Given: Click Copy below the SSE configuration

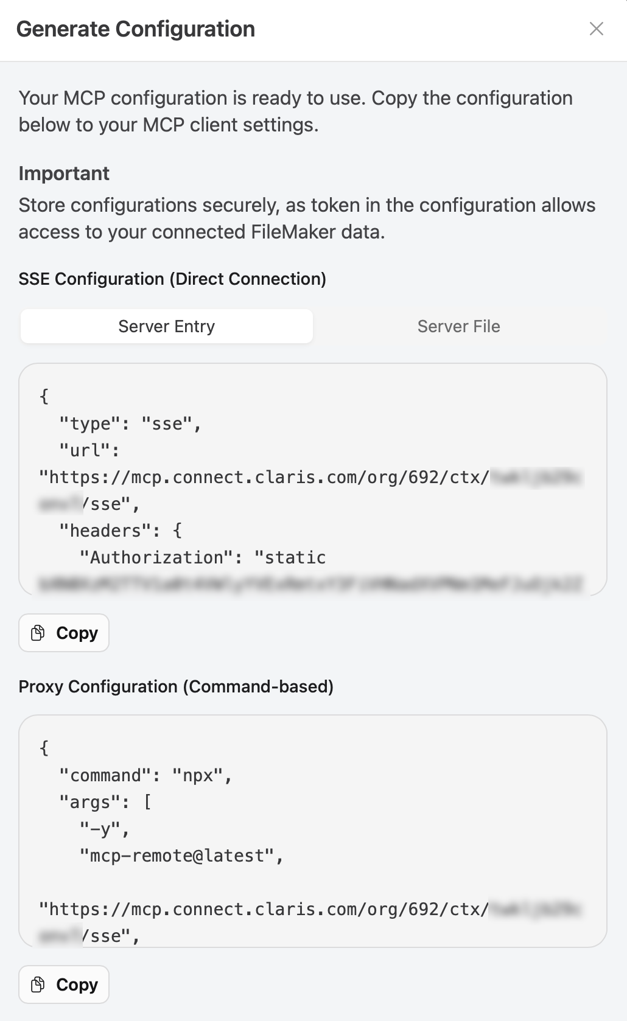Looking at the screenshot, I should (63, 633).
